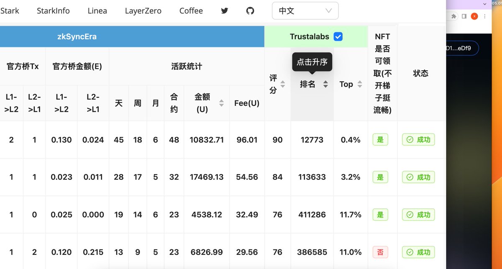The height and width of the screenshot is (269, 502).
Task: Click Top percentage 0.4%
Action: (351, 140)
